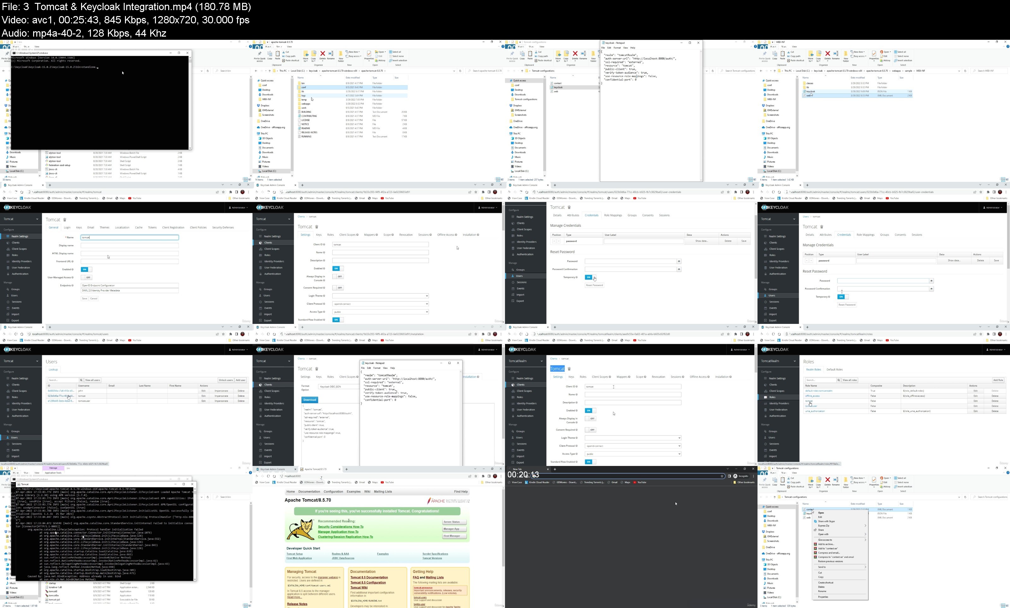Switch to Themes tab in Realm Settings
1010x608 pixels.
pos(104,227)
